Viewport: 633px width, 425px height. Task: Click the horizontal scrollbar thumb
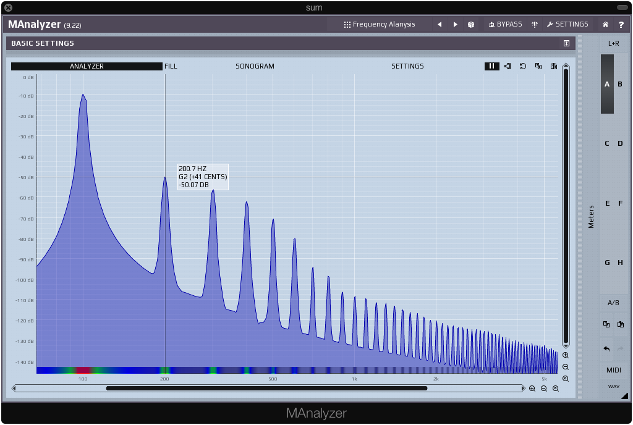click(x=266, y=389)
